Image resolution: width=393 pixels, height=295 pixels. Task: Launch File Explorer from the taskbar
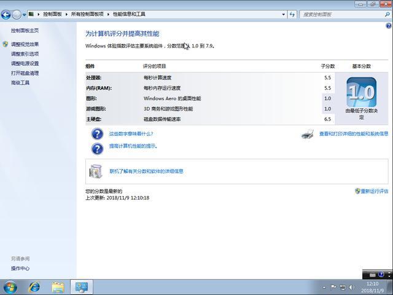pyautogui.click(x=58, y=287)
